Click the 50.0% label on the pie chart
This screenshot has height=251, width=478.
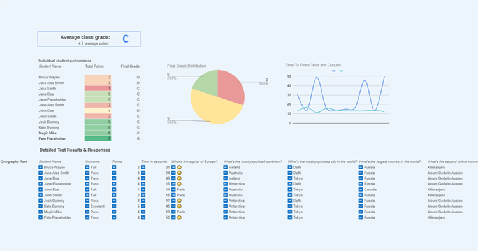[x=171, y=122]
